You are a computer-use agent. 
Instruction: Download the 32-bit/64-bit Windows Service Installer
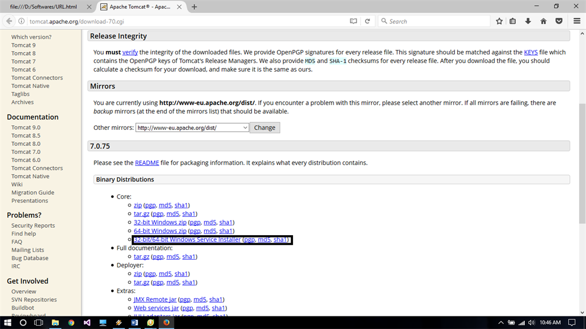tap(187, 240)
